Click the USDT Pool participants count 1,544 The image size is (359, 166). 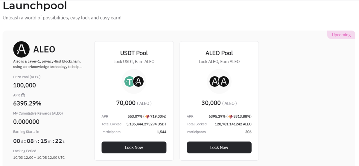(161, 132)
